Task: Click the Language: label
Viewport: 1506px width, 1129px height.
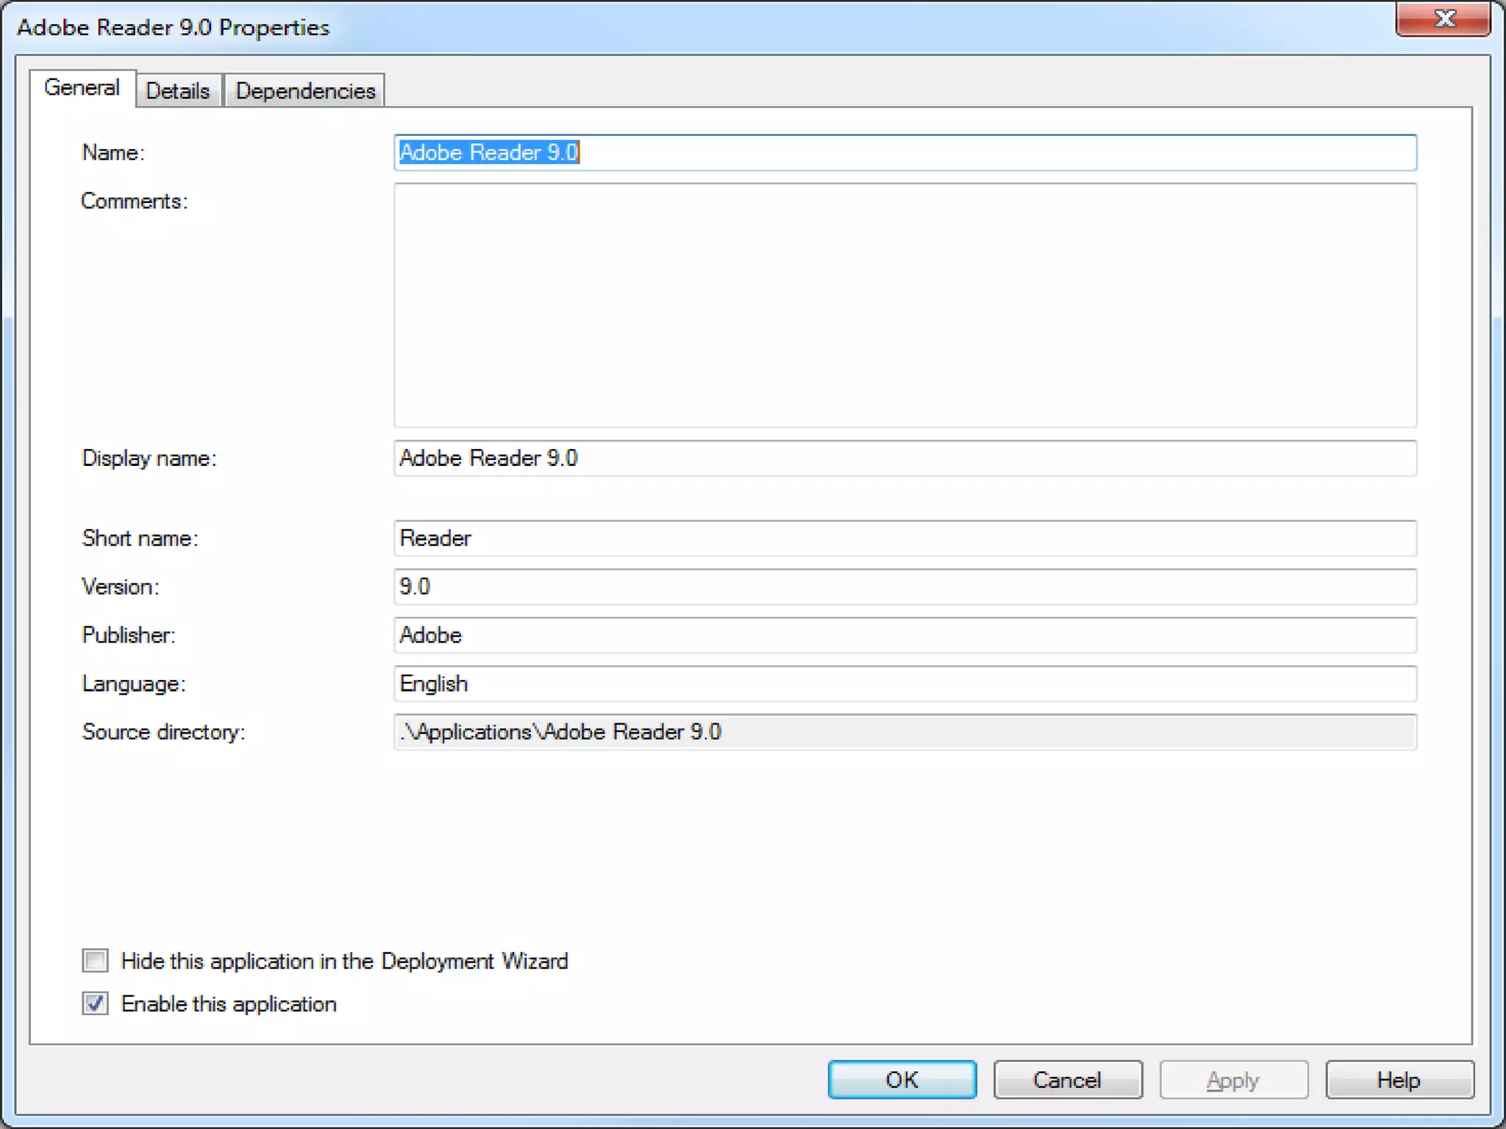Action: click(x=134, y=684)
